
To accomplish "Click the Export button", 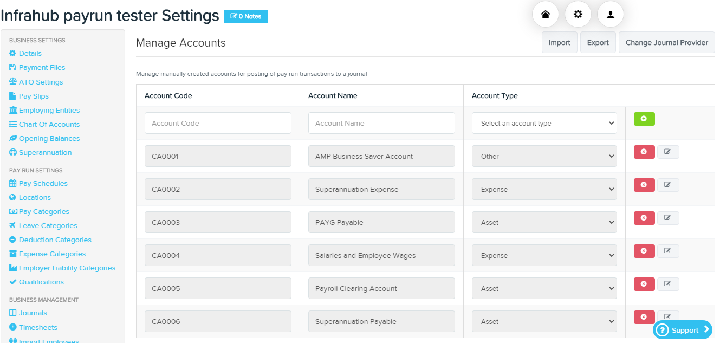I will click(x=598, y=42).
